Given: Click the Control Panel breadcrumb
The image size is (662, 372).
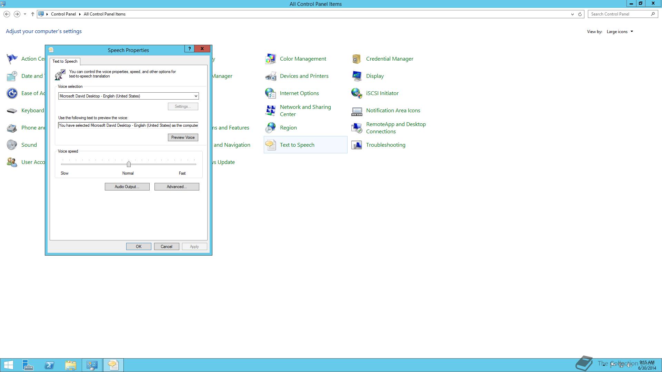Looking at the screenshot, I should point(63,14).
